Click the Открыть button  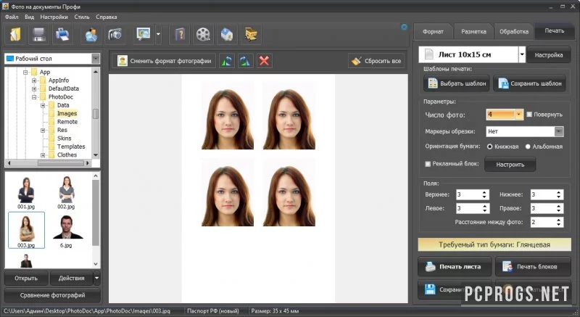(26, 278)
